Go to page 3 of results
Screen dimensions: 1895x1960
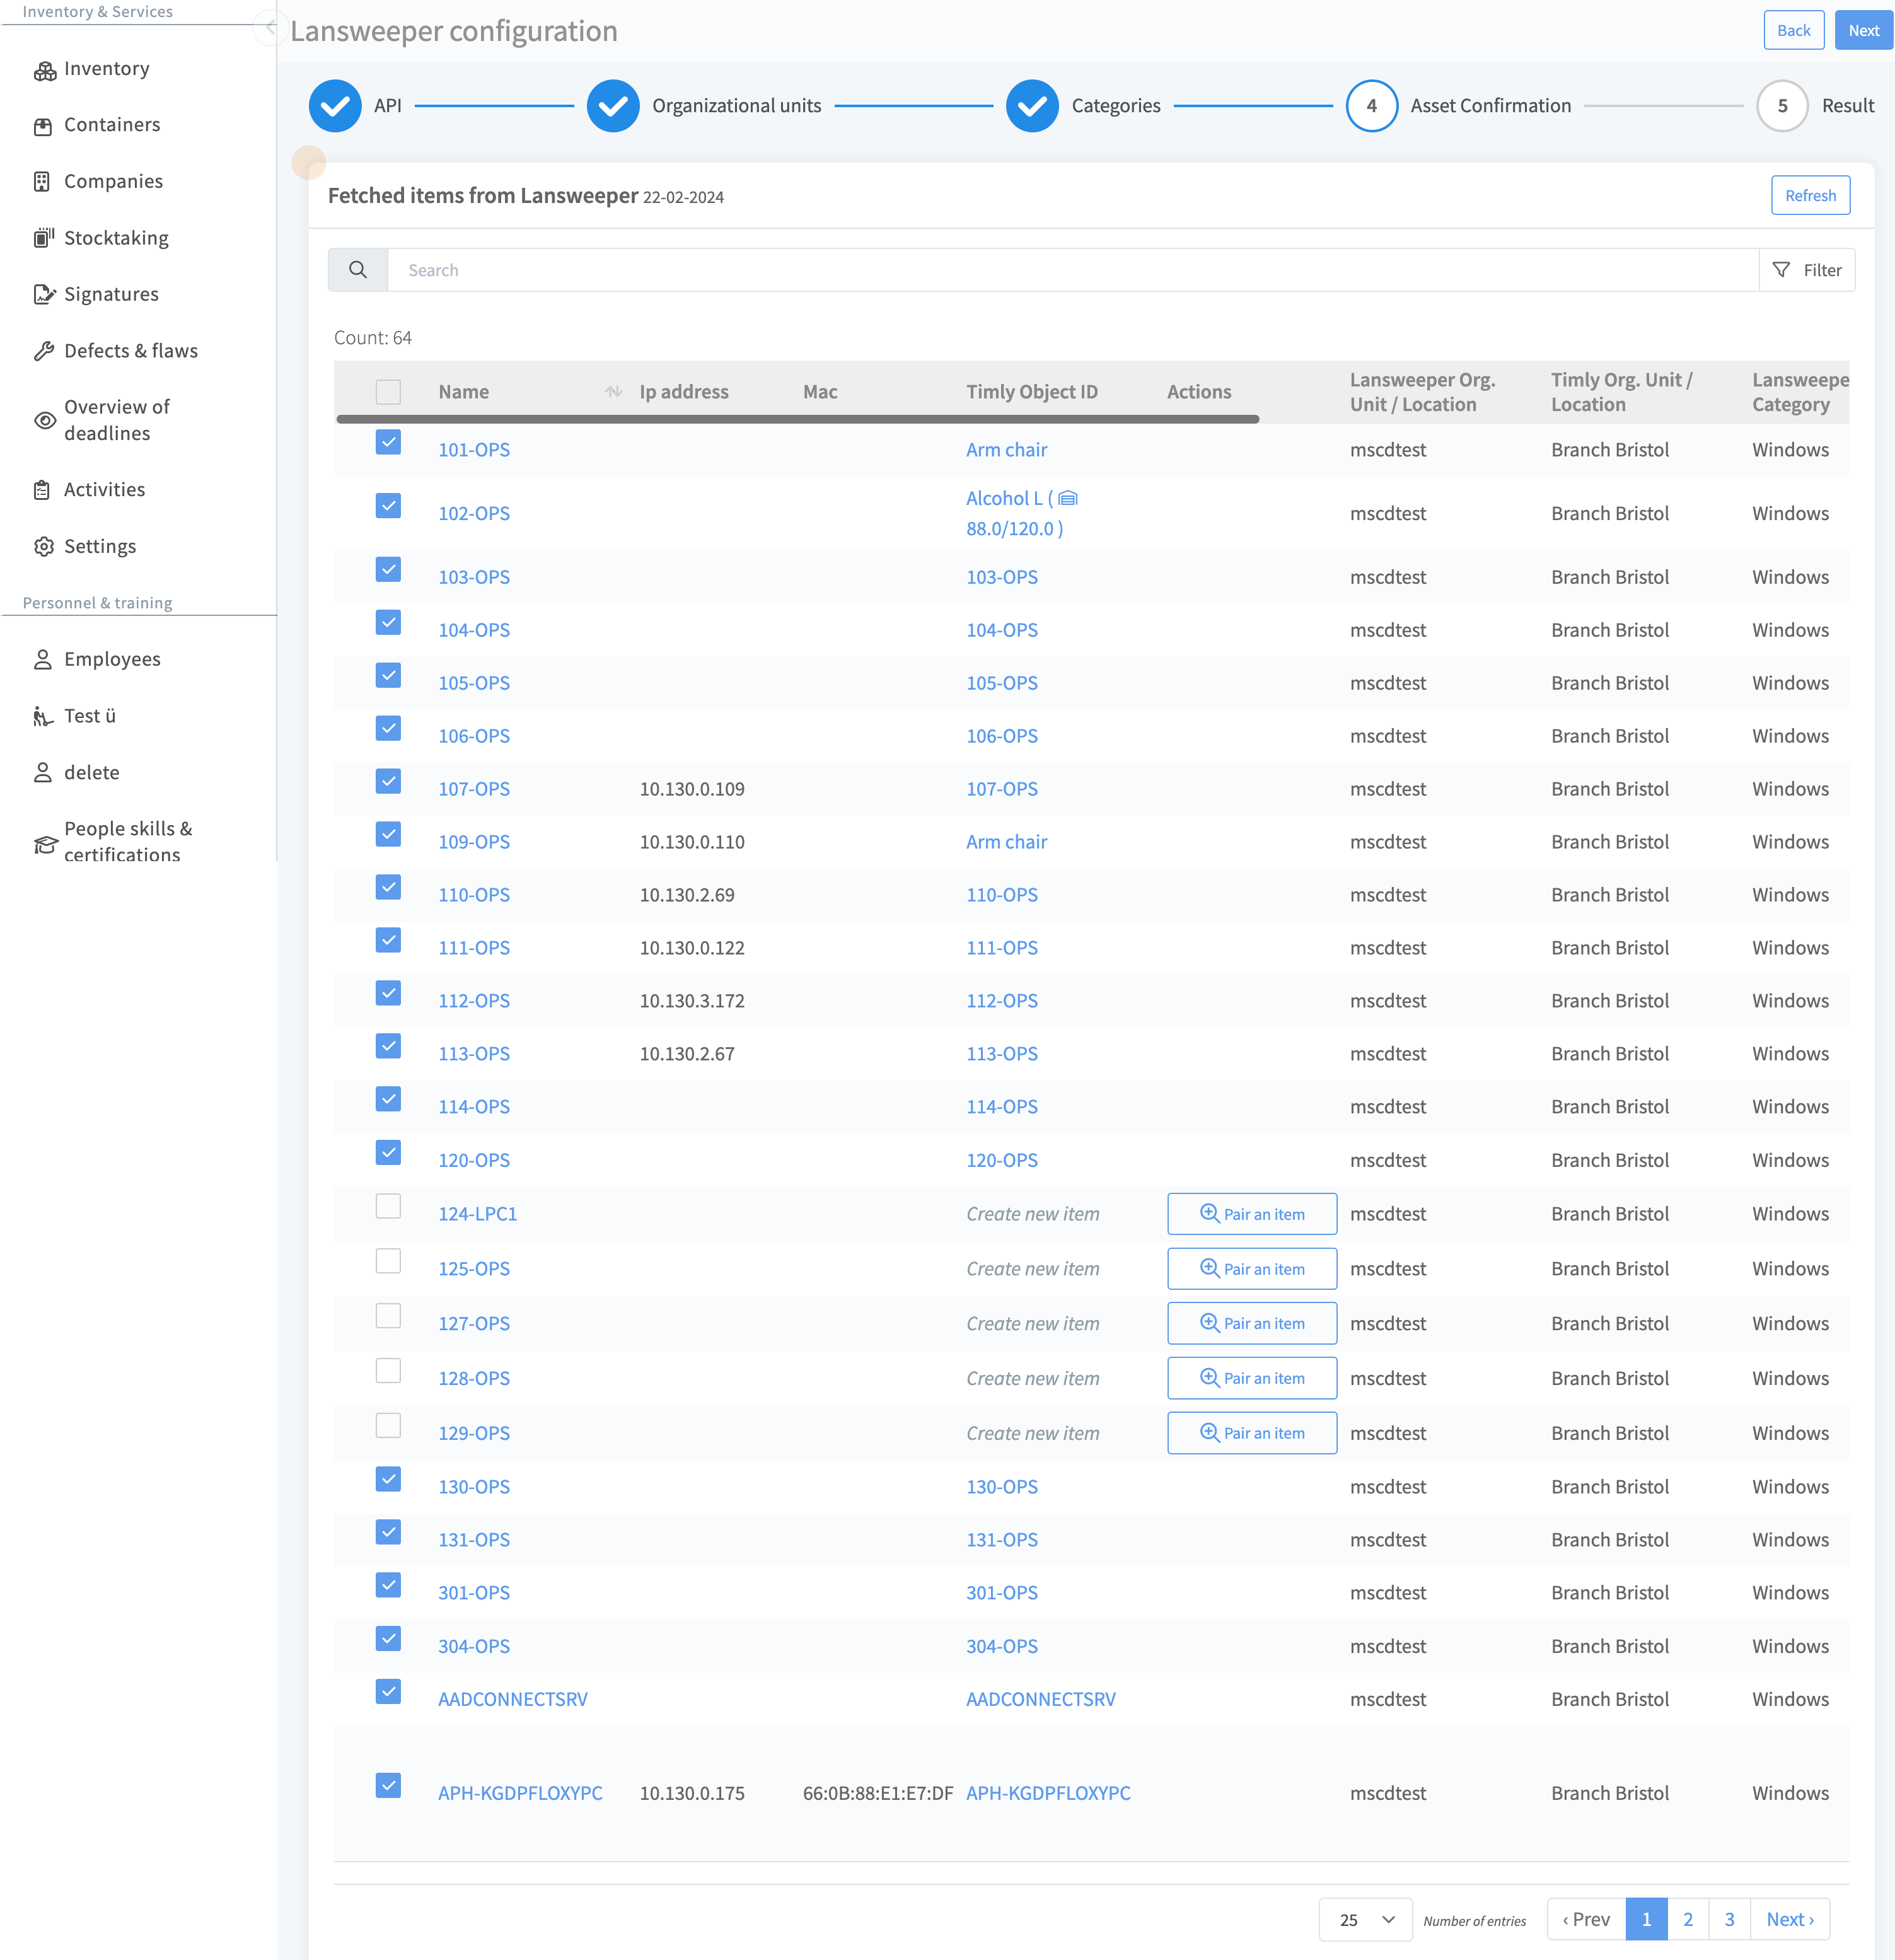tap(1729, 1919)
